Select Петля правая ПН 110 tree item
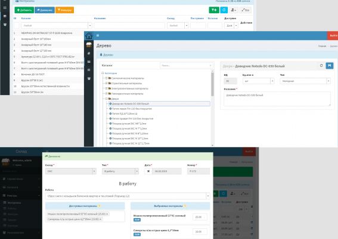This screenshot has height=239, width=338. click(132, 119)
